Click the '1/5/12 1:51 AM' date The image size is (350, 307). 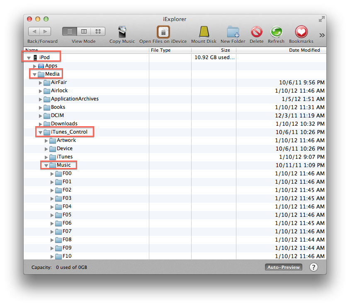point(303,99)
